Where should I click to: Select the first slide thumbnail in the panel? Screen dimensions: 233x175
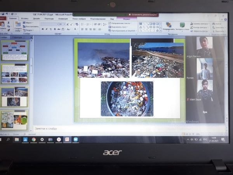pyautogui.click(x=14, y=51)
